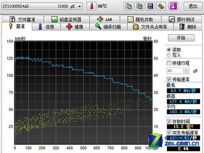
Task: Click the maximum value 127.6 MB/秒
Action: click(x=184, y=102)
